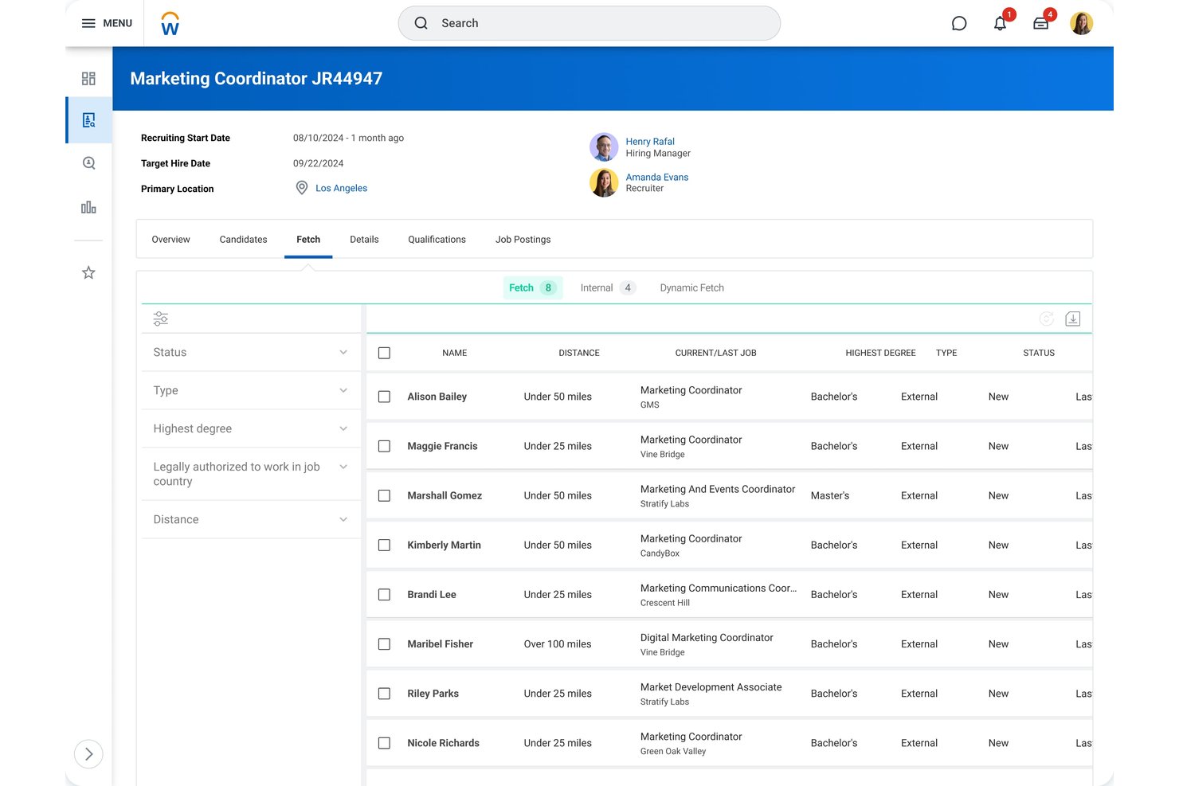
Task: Click "Digital Marketing Coordinator" job cell
Action: pos(707,638)
